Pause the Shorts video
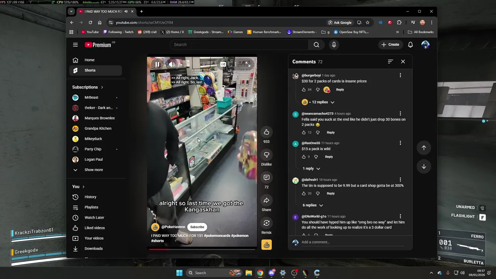Viewport: 496px width, 279px height. 157,64
